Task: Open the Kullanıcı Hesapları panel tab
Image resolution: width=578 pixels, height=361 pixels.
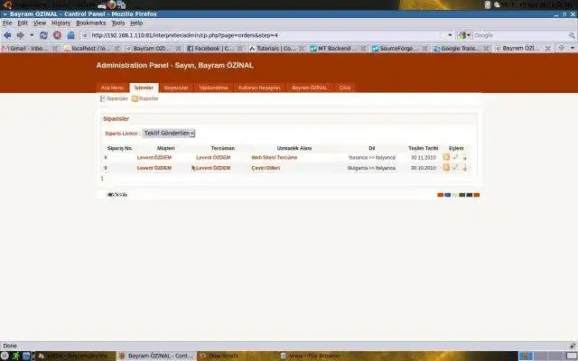Action: tap(259, 88)
